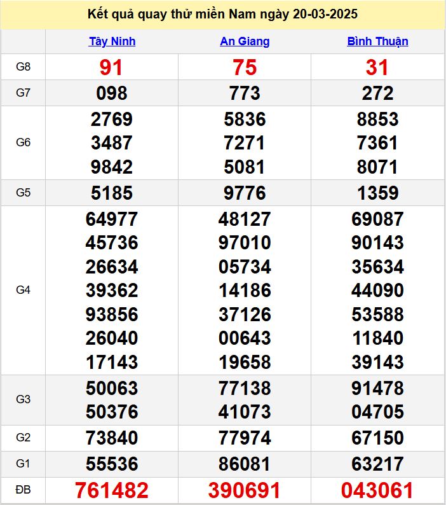Choose G3 number 41073 for An Giang
The width and height of the screenshot is (446, 505).
tap(245, 412)
